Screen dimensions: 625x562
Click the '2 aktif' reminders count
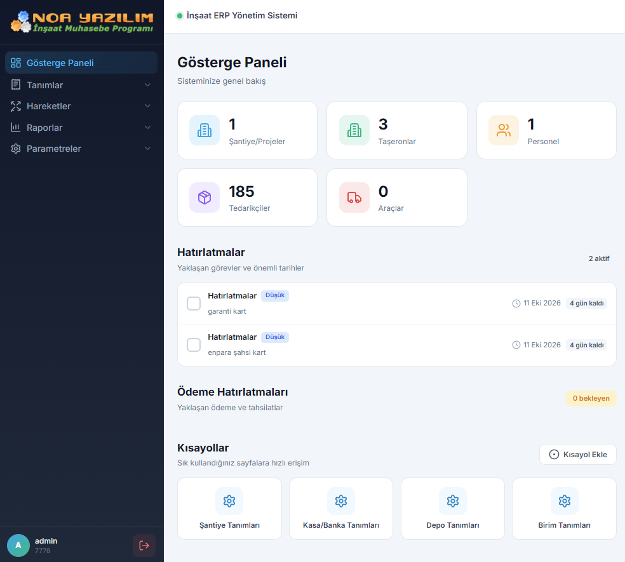[599, 258]
